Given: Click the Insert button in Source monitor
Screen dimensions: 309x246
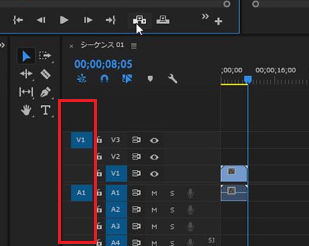Looking at the screenshot, I should pos(140,20).
